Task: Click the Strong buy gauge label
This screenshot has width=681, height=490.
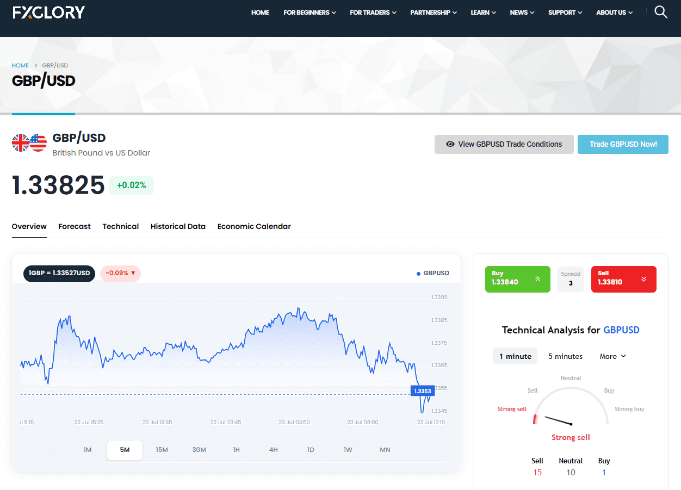Action: coord(629,409)
